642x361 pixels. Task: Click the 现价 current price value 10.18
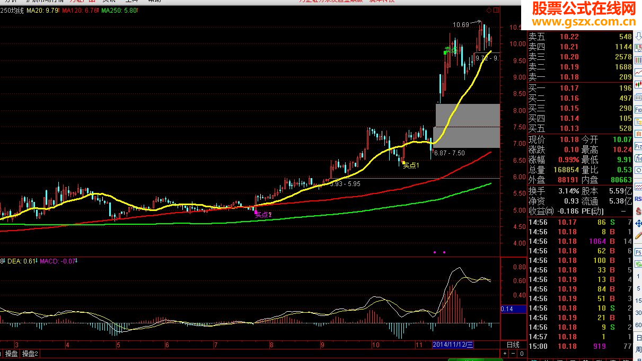click(569, 140)
